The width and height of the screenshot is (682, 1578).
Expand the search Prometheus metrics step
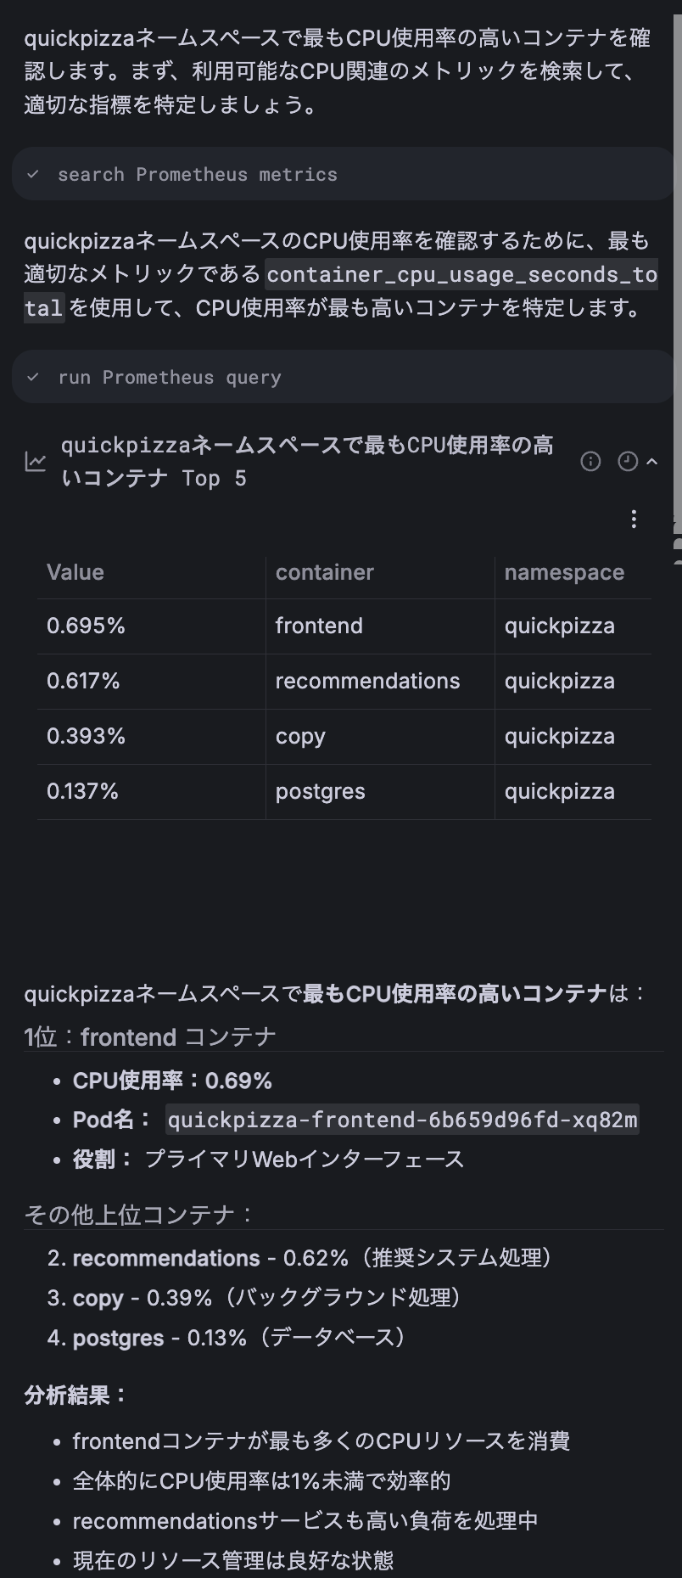[198, 174]
